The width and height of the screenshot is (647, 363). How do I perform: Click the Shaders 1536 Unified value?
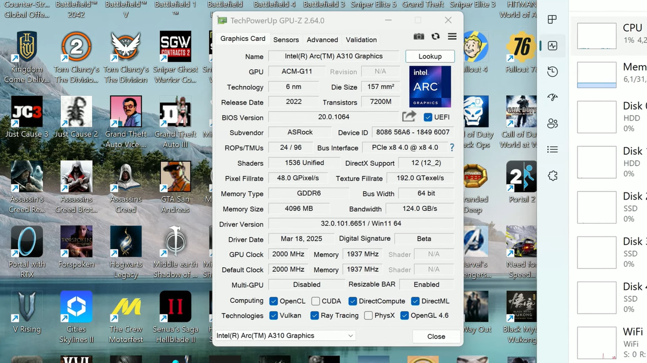click(305, 163)
